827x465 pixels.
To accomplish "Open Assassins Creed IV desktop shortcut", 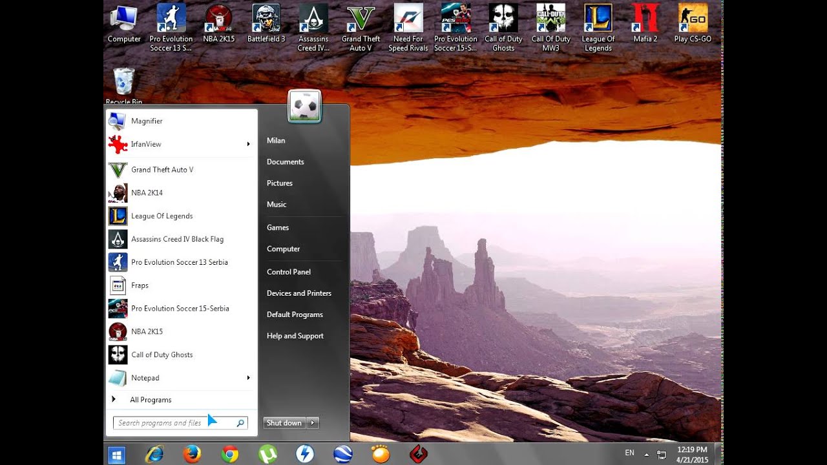I will [x=313, y=28].
